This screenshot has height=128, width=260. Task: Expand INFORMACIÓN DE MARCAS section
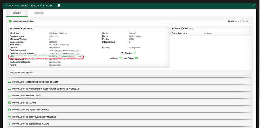pyautogui.click(x=129, y=103)
